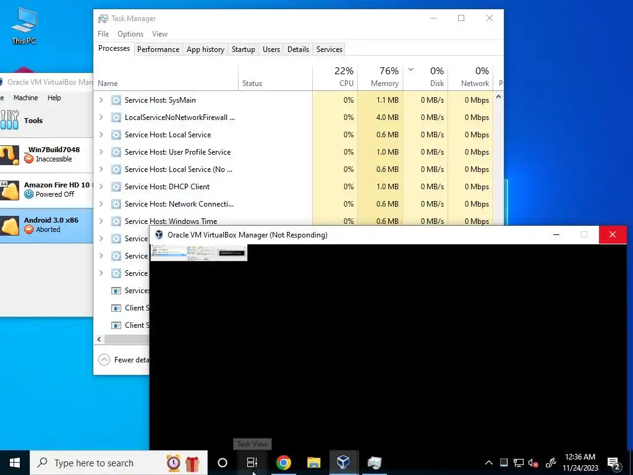Open the Options menu in Task Manager
The height and width of the screenshot is (475, 633).
click(x=130, y=34)
